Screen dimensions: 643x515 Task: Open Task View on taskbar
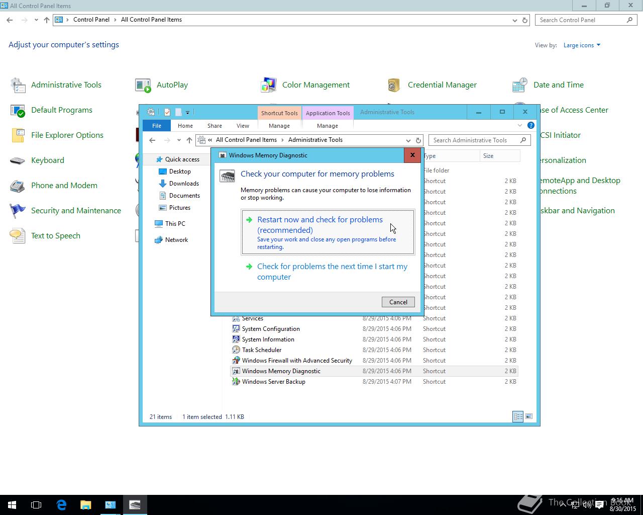(36, 505)
